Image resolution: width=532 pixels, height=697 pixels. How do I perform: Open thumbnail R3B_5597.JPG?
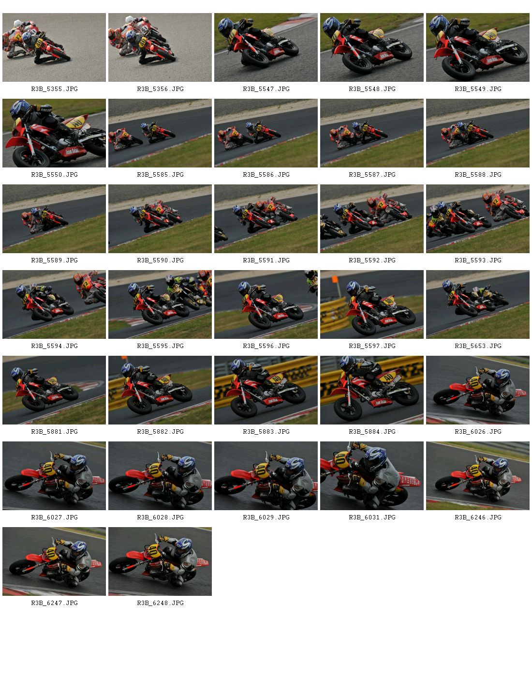click(x=372, y=304)
